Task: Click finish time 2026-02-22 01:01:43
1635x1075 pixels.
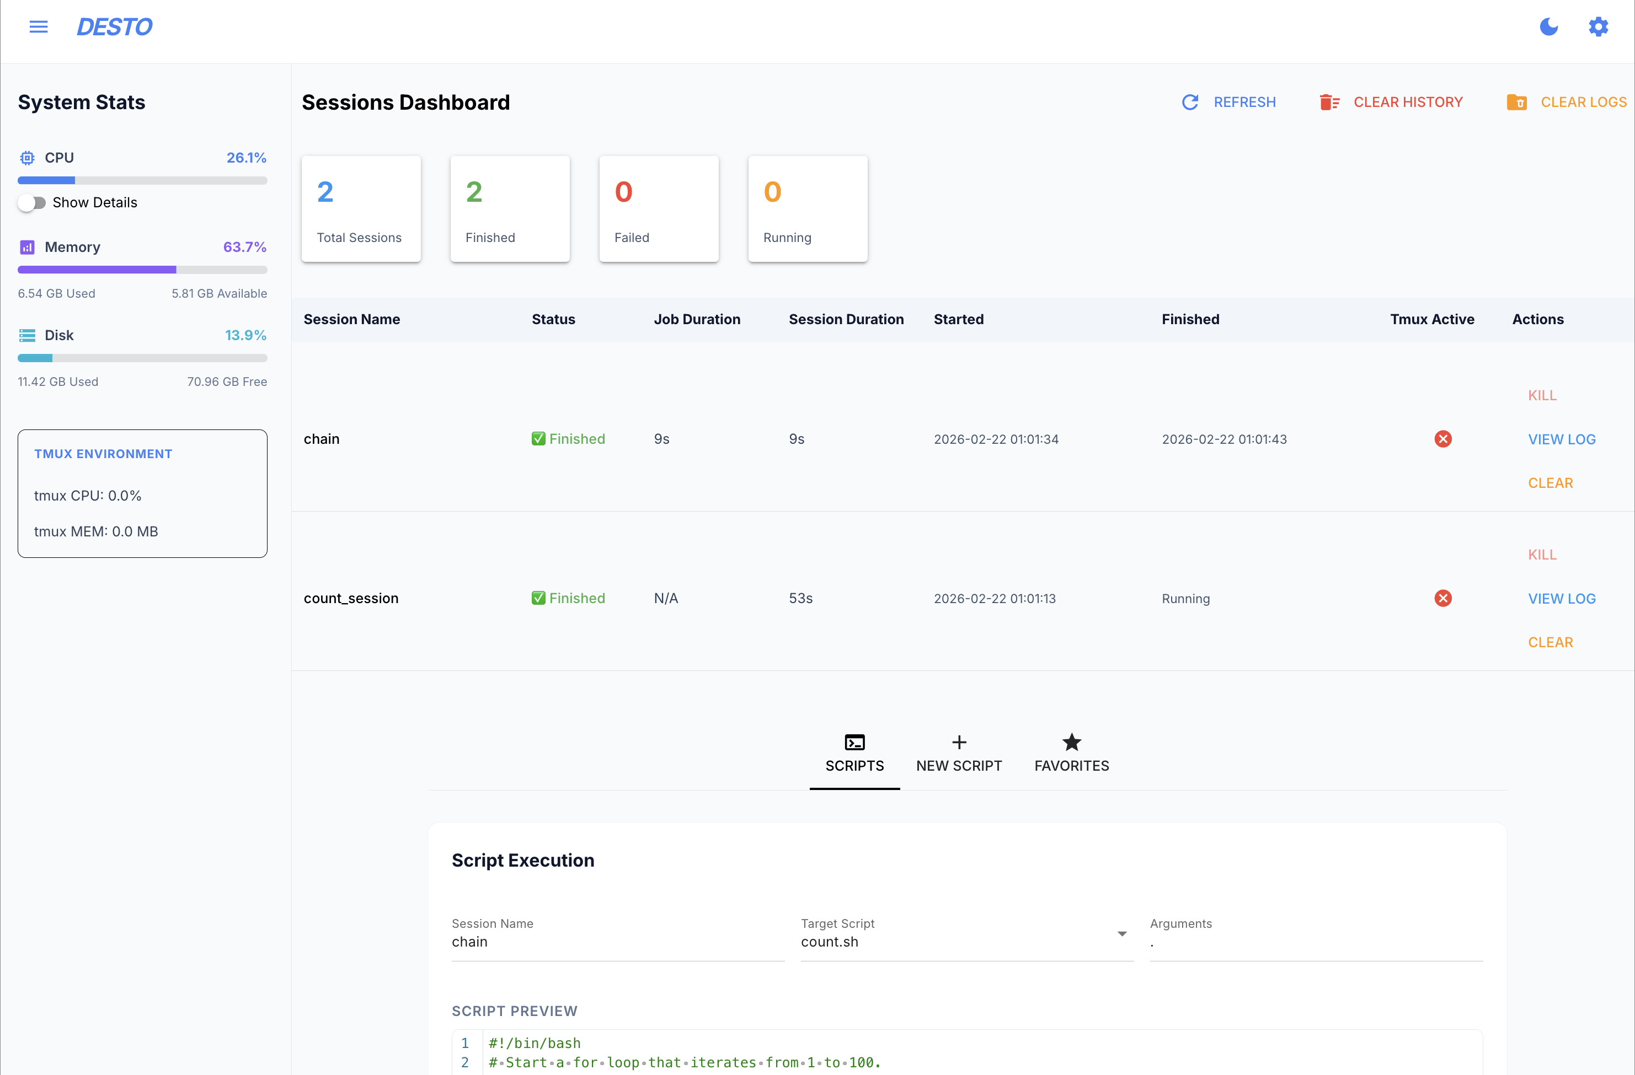Action: [1223, 439]
